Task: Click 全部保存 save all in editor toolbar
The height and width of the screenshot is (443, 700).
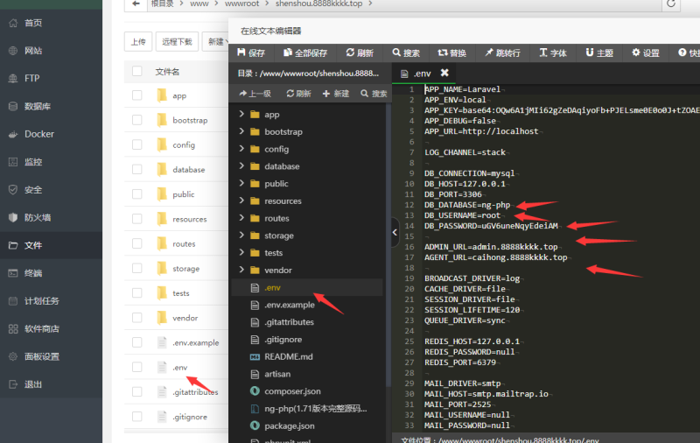Action: click(x=305, y=53)
